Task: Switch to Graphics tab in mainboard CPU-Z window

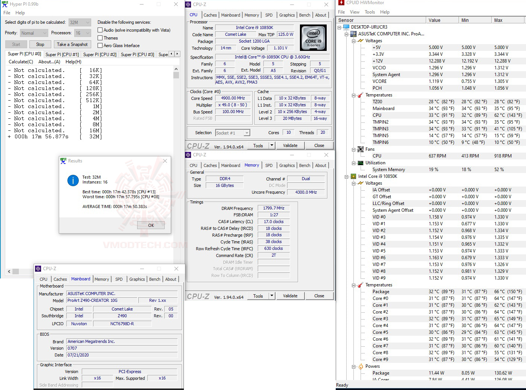Action: pos(137,279)
